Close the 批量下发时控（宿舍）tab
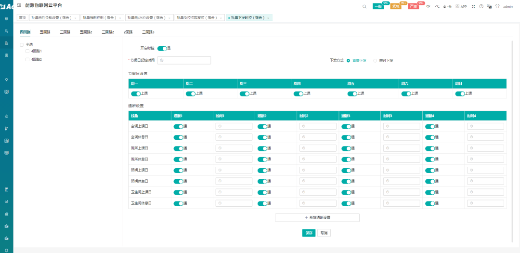This screenshot has height=253, width=520. pos(268,18)
